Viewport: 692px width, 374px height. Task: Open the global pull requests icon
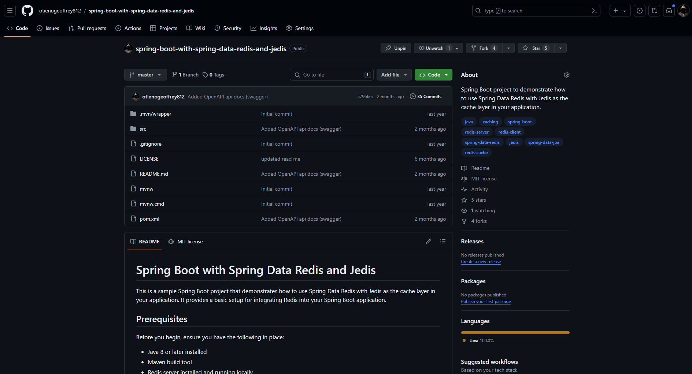pos(654,11)
